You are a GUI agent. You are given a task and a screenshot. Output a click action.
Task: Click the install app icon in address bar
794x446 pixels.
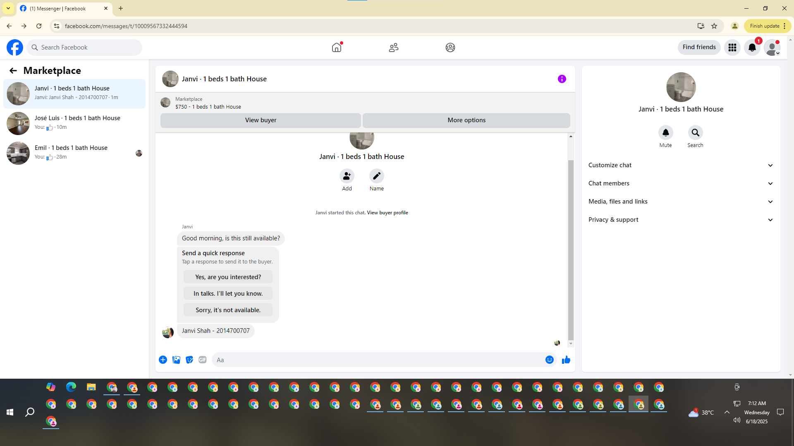(701, 26)
